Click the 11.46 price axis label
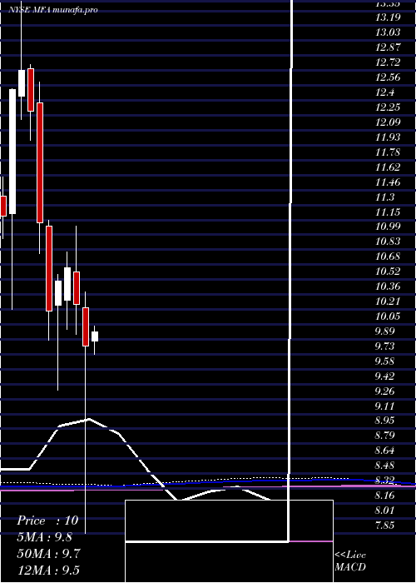Image resolution: width=416 pixels, height=583 pixels. pos(388,182)
